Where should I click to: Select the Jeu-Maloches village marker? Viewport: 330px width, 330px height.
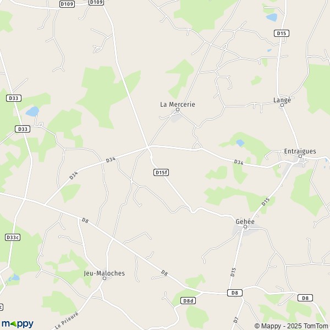(x=105, y=278)
